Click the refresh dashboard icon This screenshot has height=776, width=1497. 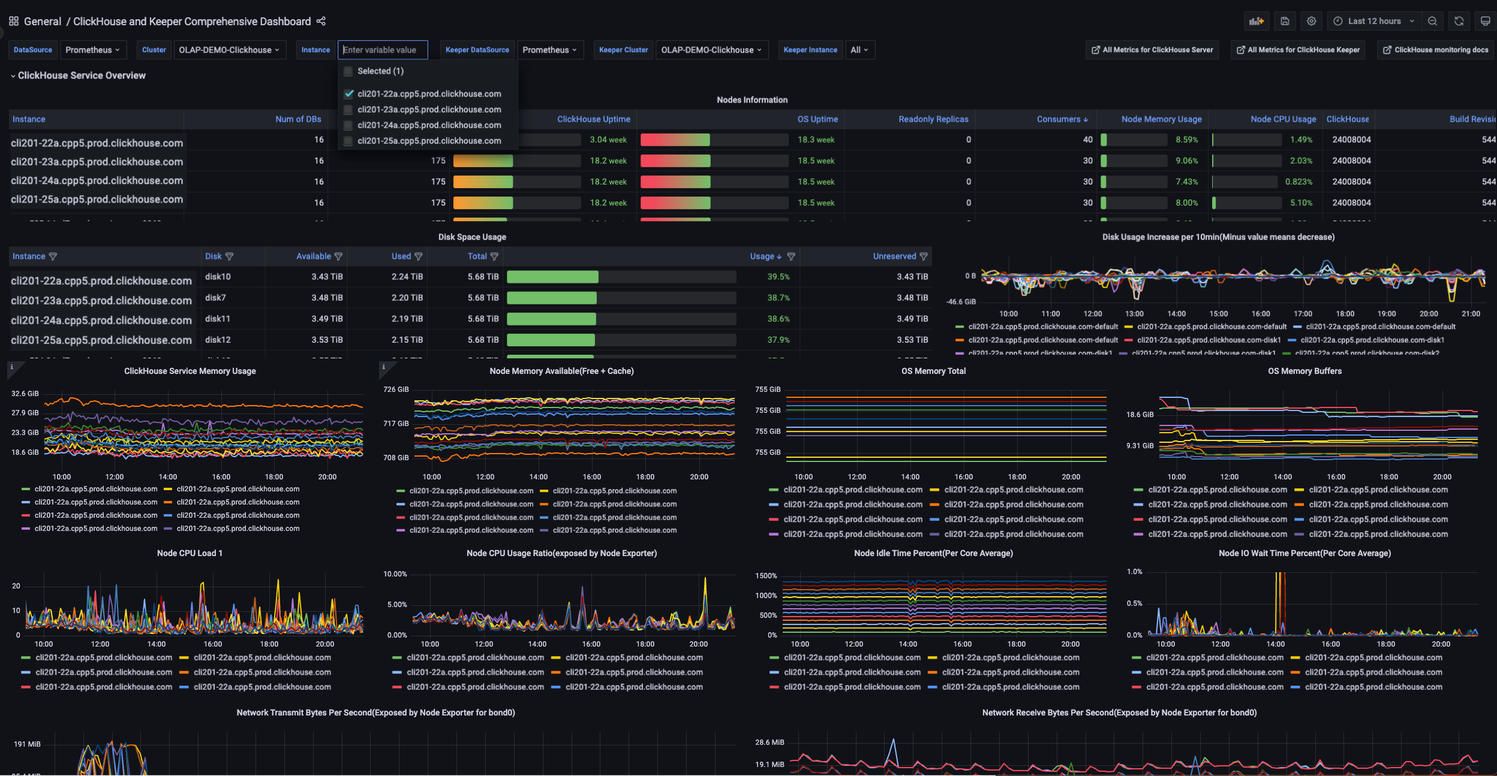point(1459,21)
